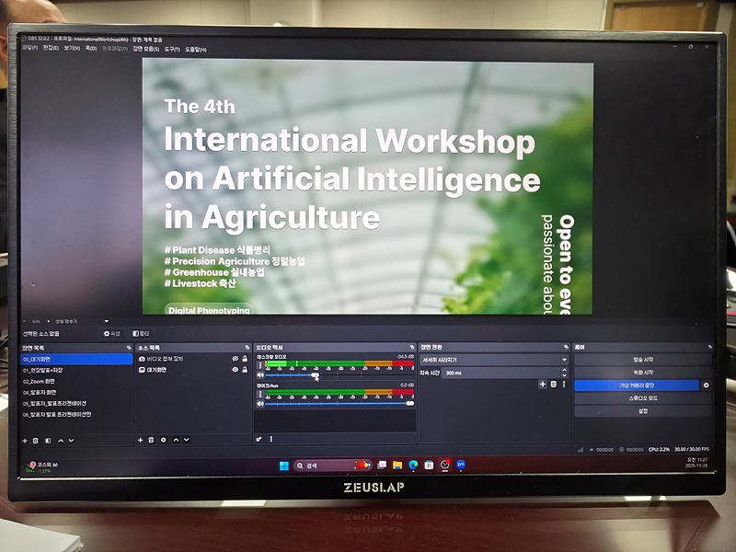Open 설정 from controls panel
The image size is (736, 552).
(x=642, y=410)
